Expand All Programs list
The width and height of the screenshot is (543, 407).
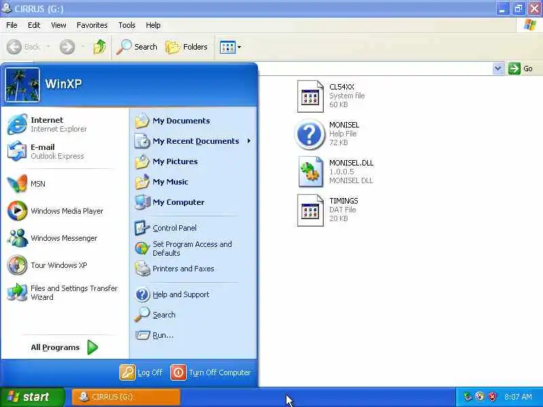click(x=64, y=347)
